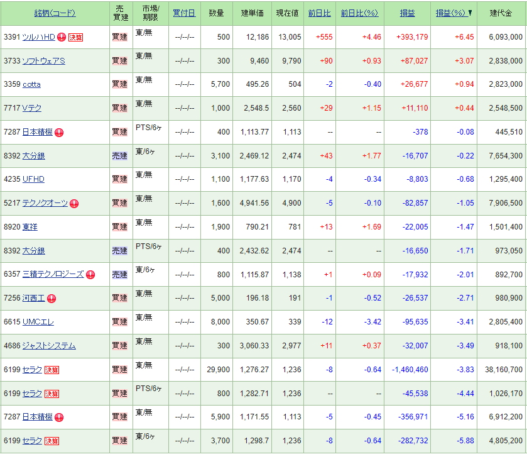
Task: Open the ツルハHD stock link
Action: point(39,37)
